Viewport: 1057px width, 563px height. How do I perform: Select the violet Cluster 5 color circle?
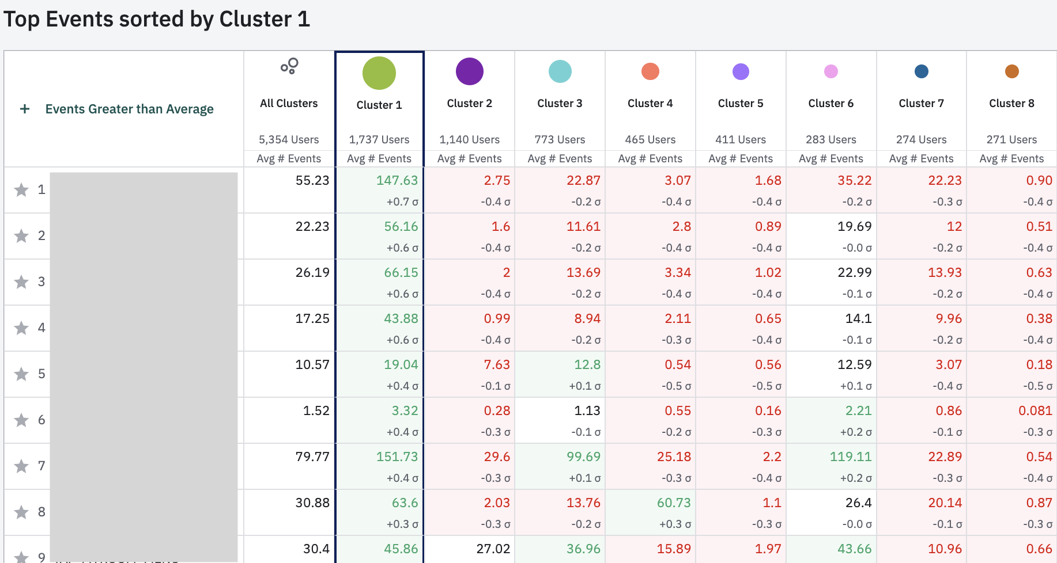[x=741, y=71]
